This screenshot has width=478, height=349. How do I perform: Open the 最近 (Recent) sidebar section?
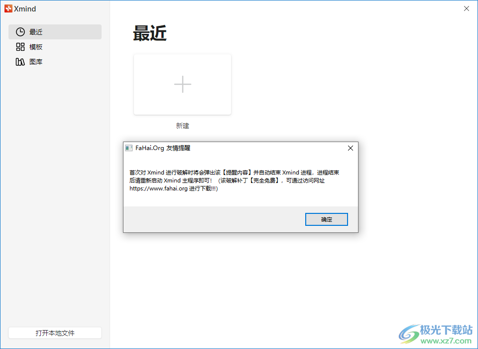click(x=55, y=32)
